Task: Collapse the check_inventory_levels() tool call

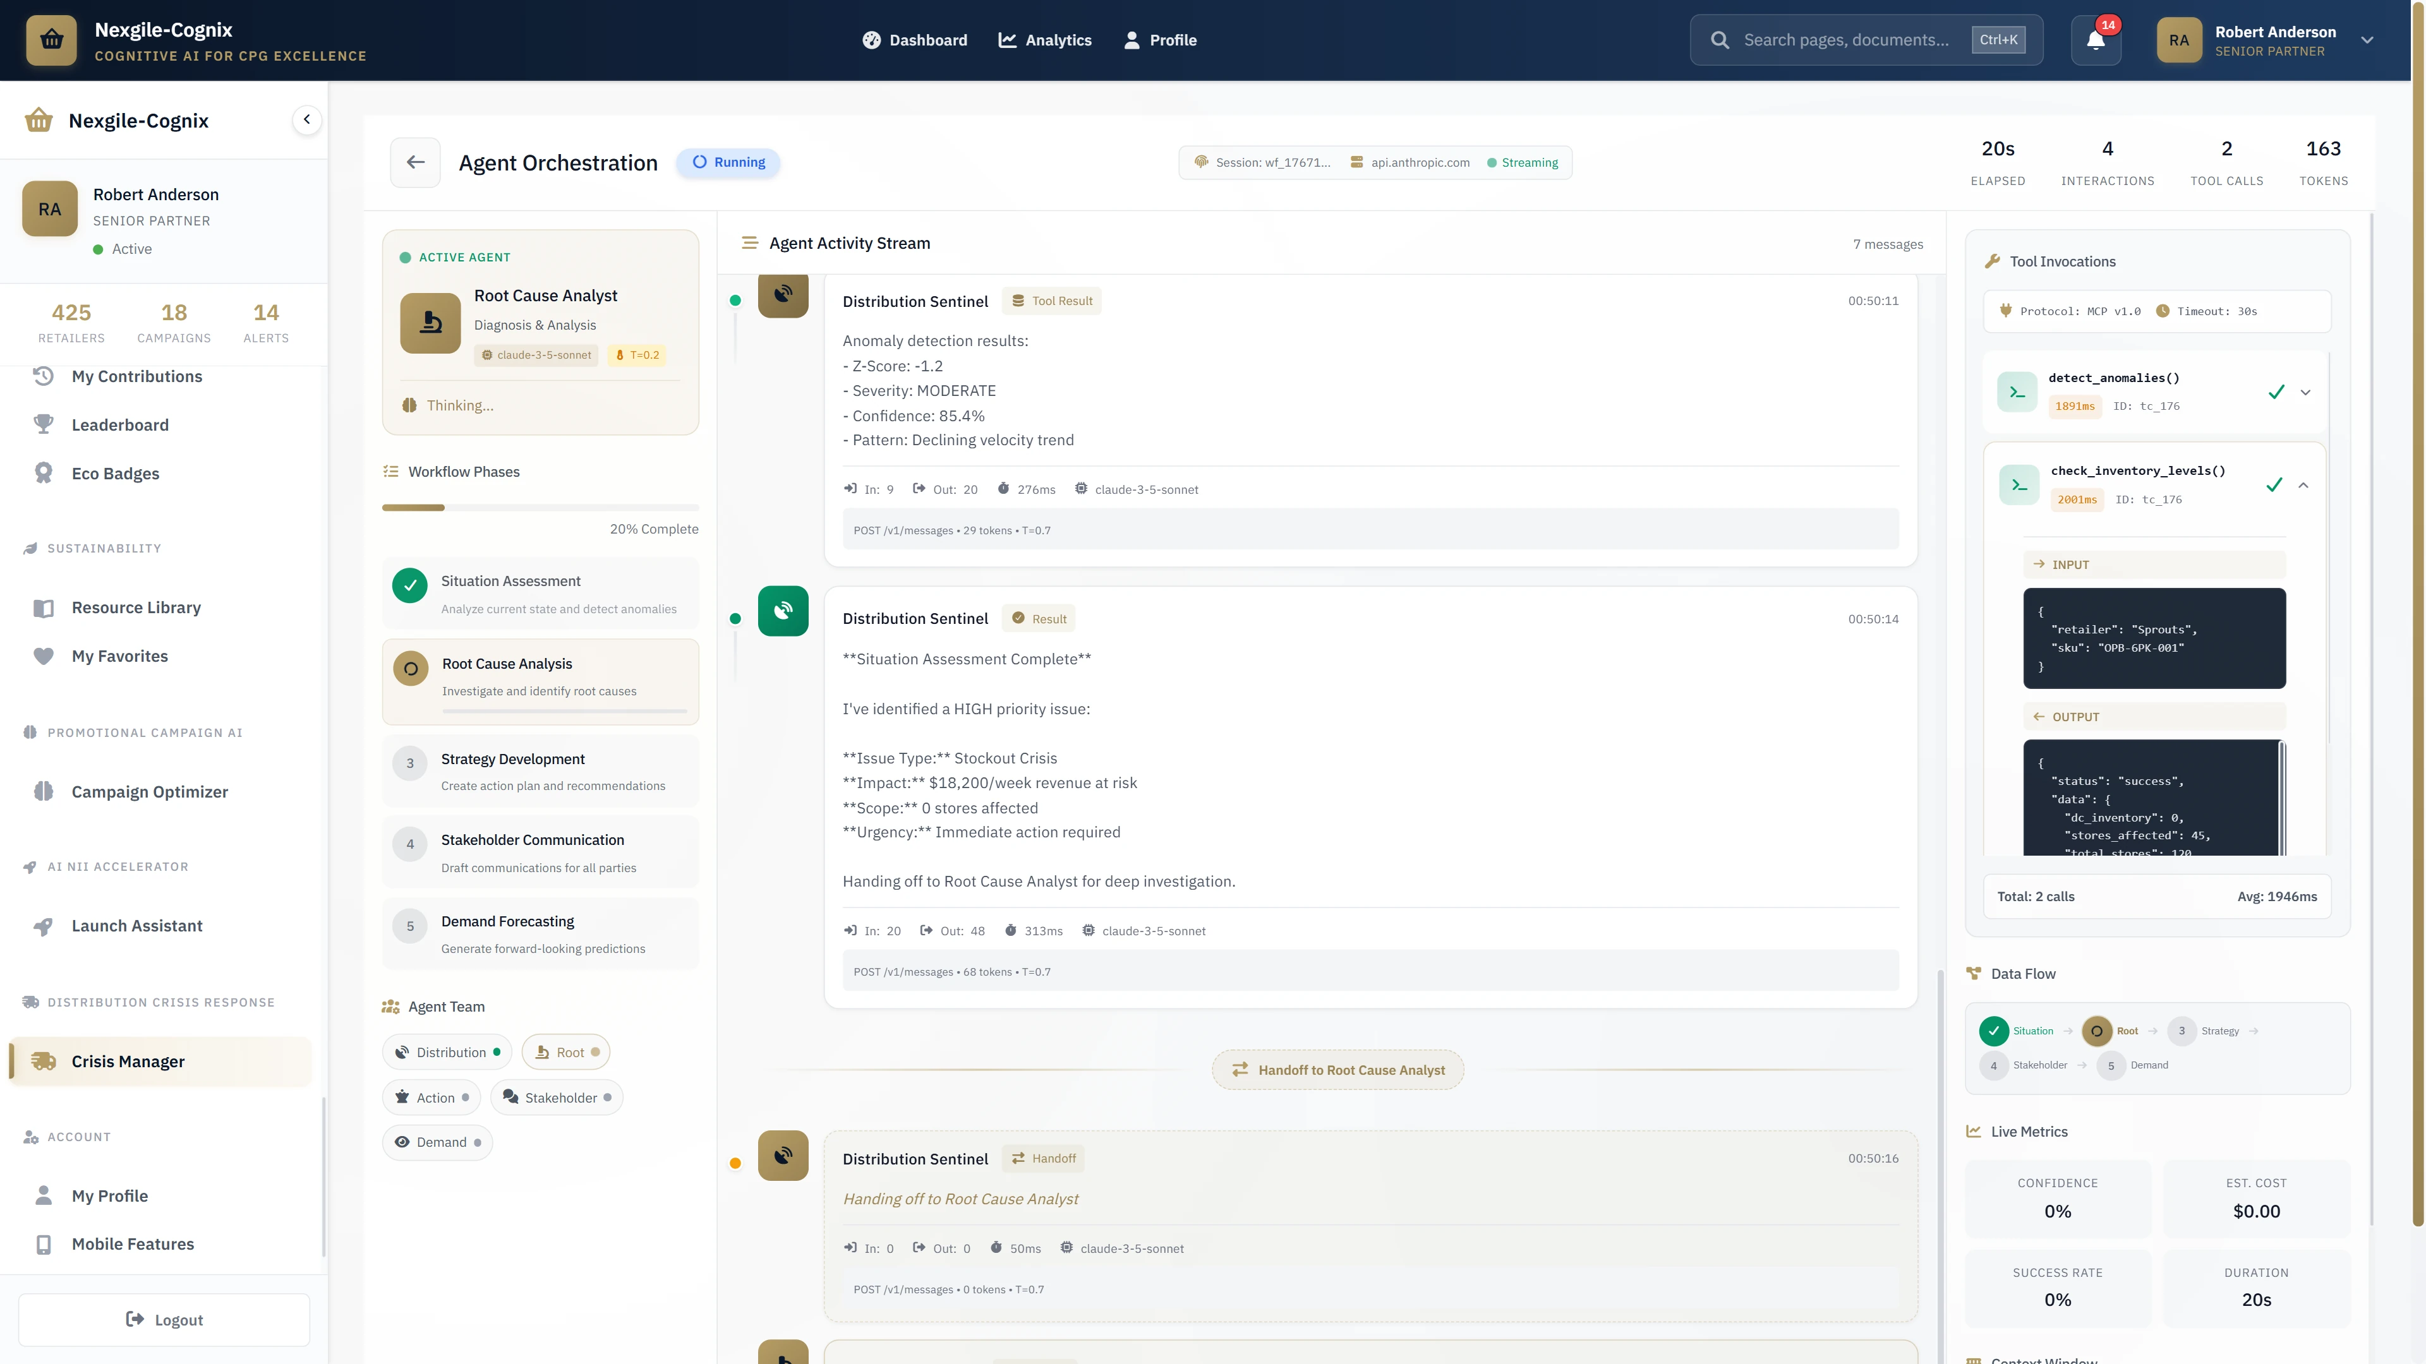Action: coord(2303,485)
